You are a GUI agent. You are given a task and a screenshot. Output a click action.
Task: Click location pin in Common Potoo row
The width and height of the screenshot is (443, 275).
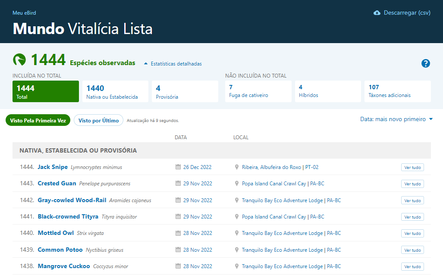237,250
